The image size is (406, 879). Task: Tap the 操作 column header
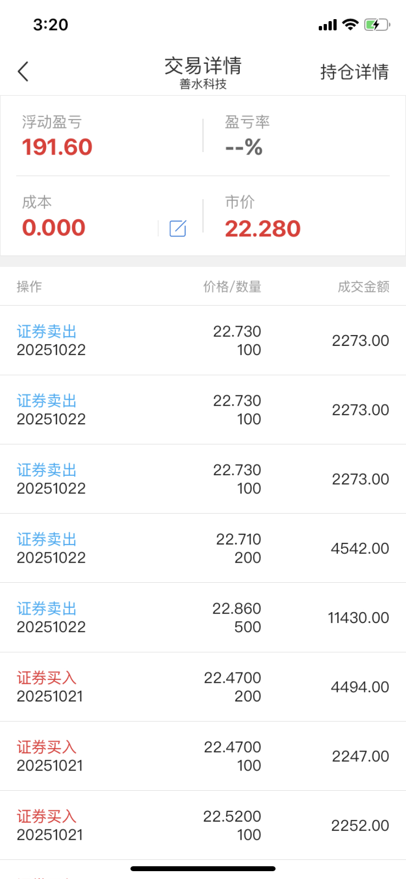point(29,286)
